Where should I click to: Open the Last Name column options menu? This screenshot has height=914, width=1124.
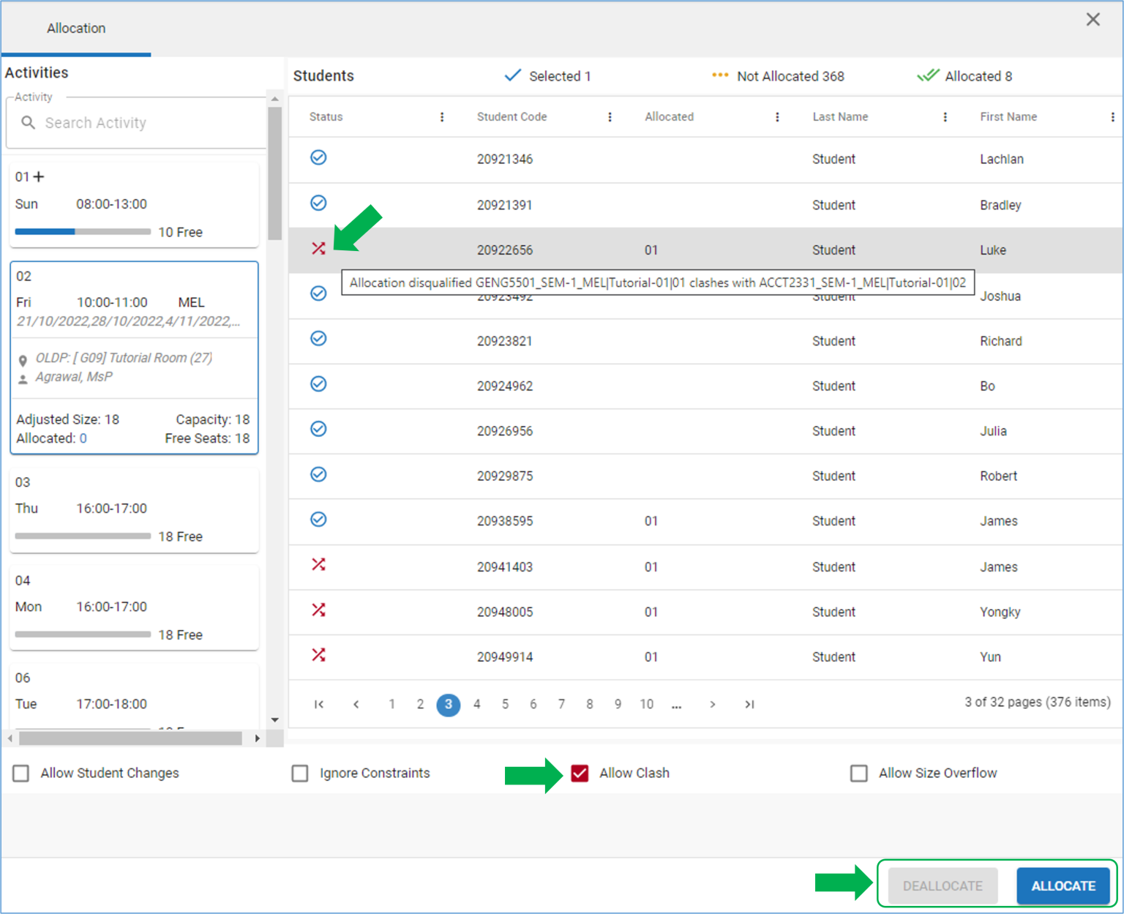click(x=945, y=116)
